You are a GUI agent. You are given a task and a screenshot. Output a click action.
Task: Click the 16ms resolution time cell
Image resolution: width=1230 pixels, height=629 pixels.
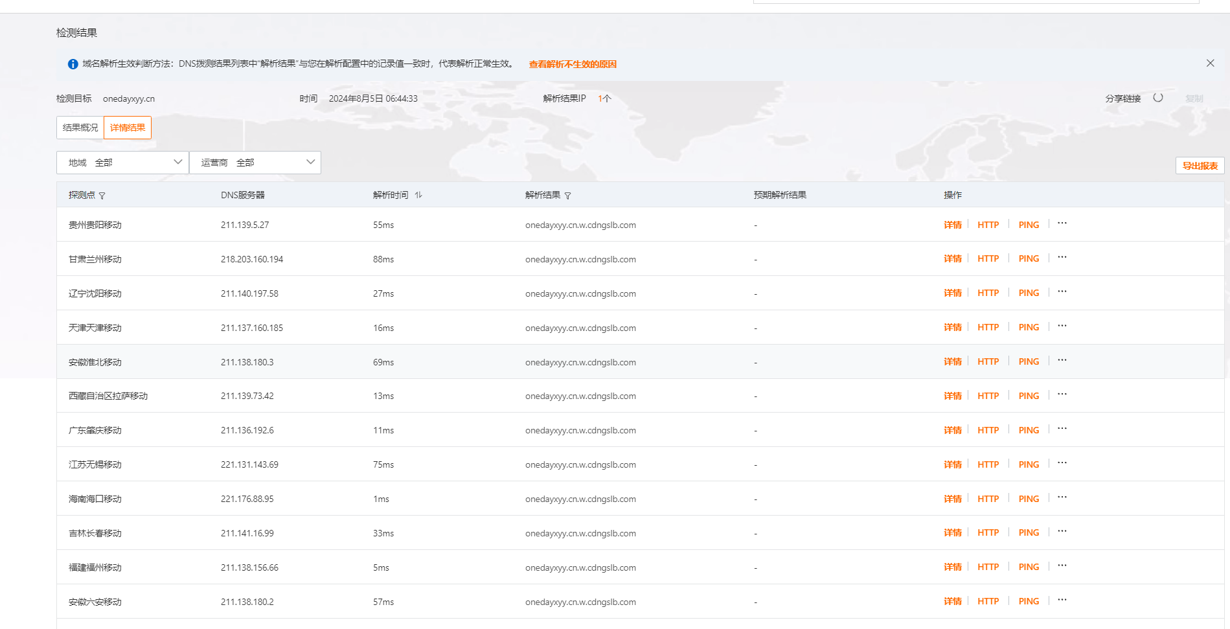point(383,328)
